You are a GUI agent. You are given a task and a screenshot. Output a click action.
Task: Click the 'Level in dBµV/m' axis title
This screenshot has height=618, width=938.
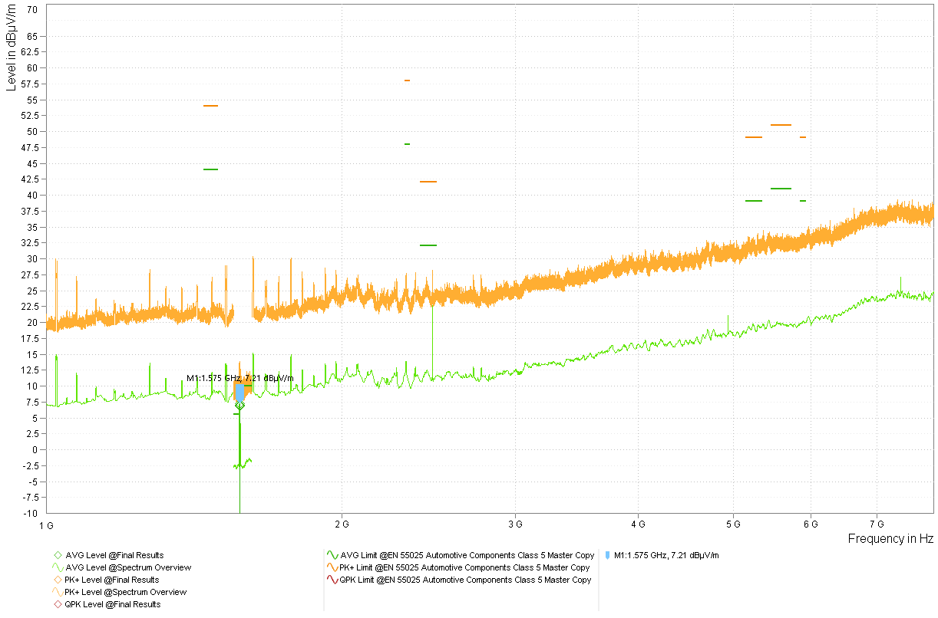pyautogui.click(x=11, y=48)
